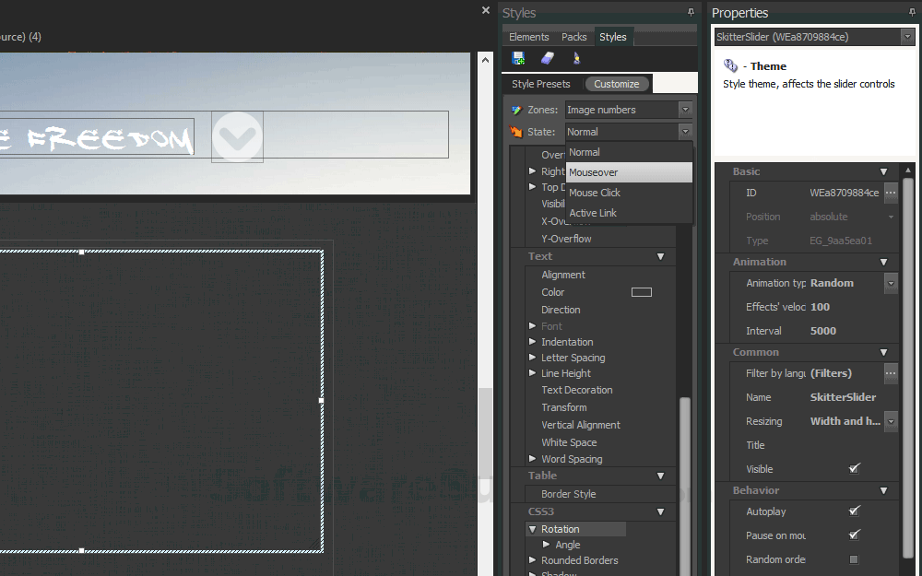The height and width of the screenshot is (576, 922).
Task: Disable the Autoplay checkbox
Action: point(854,511)
